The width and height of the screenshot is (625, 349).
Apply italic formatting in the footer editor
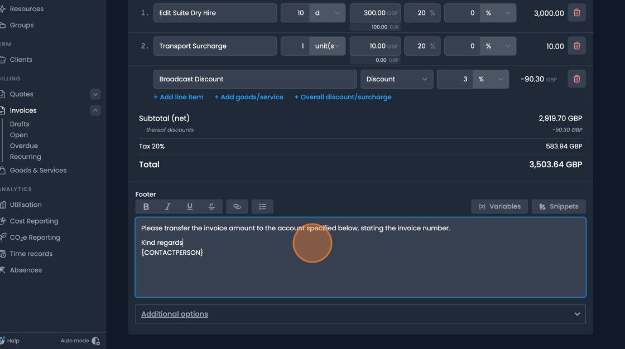click(167, 206)
